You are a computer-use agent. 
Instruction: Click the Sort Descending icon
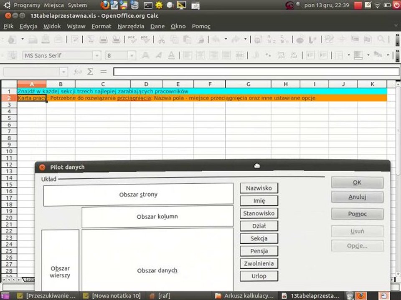[x=284, y=39]
